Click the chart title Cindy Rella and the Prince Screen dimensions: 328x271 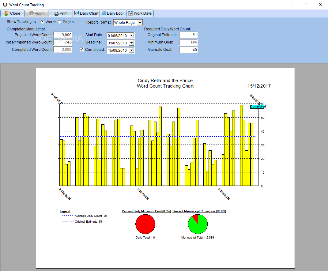(x=165, y=81)
